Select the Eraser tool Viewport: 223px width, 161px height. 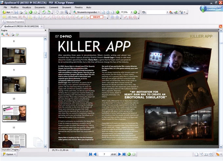click(82, 17)
